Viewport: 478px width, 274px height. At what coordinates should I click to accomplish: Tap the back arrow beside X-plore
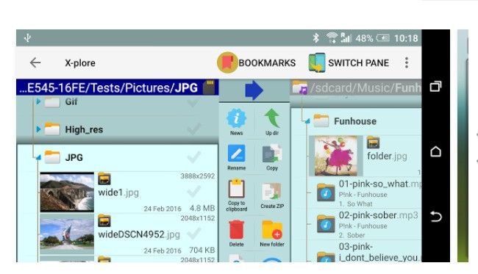(x=35, y=62)
